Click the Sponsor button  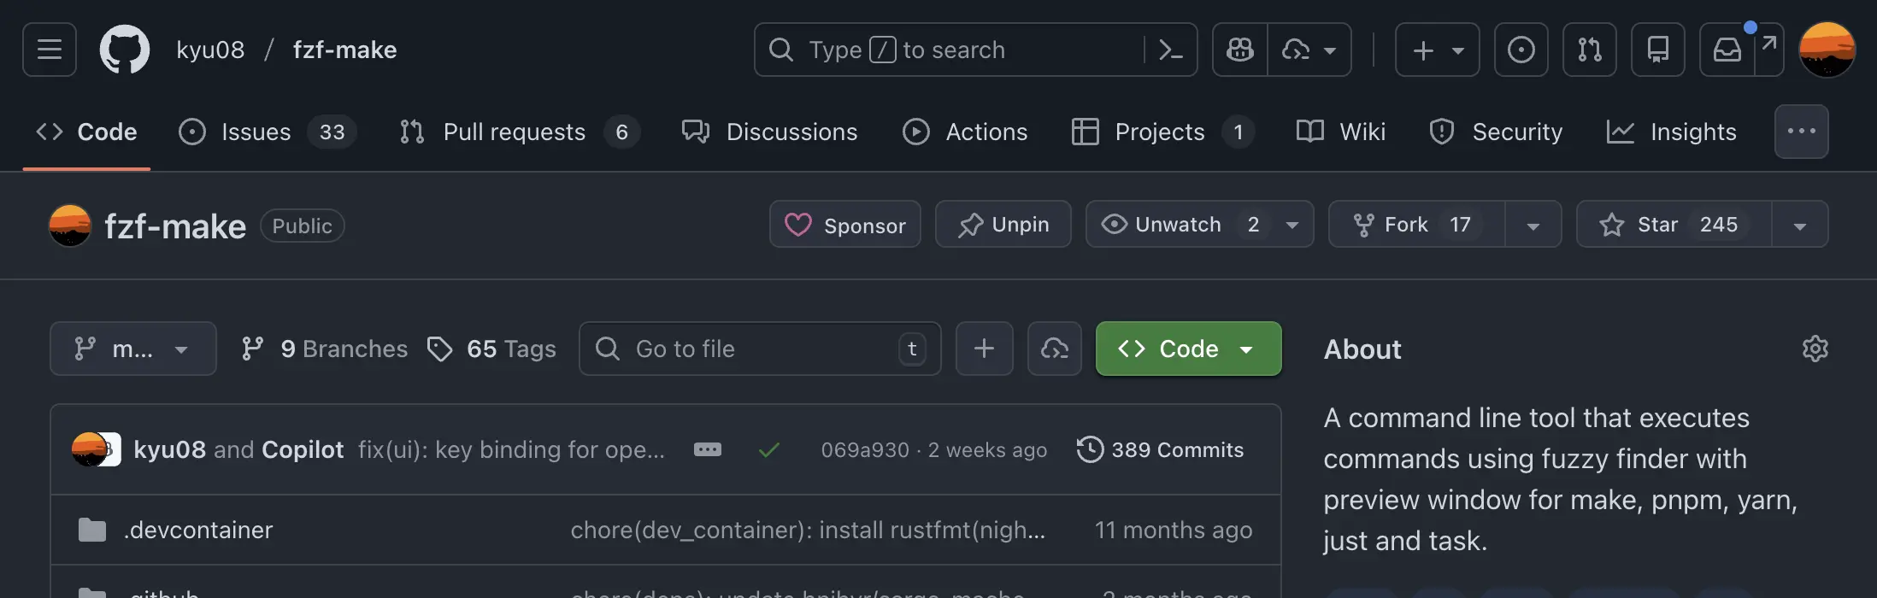[845, 225]
